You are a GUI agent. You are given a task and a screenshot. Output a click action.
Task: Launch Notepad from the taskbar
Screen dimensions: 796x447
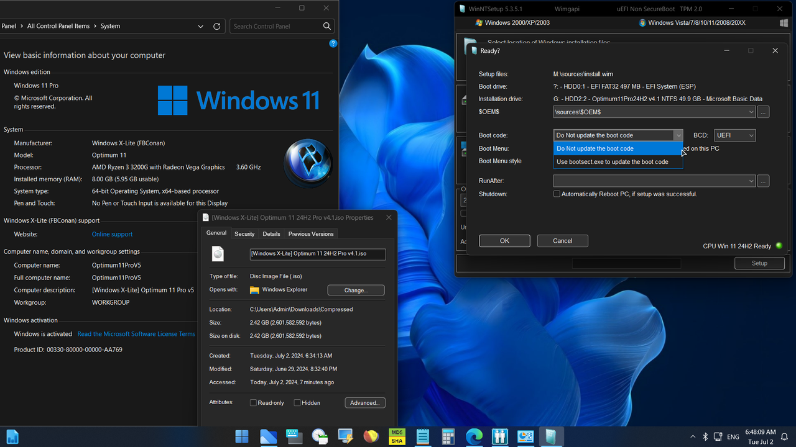pos(422,436)
